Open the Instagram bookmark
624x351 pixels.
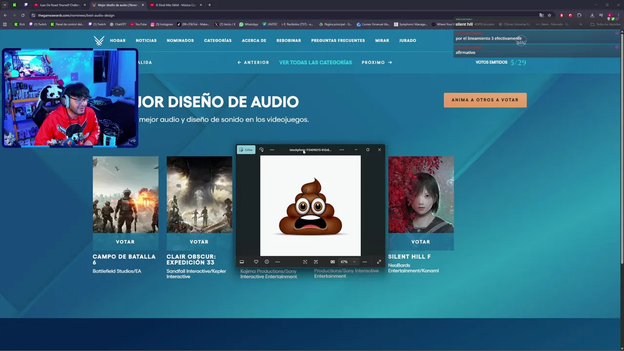162,24
